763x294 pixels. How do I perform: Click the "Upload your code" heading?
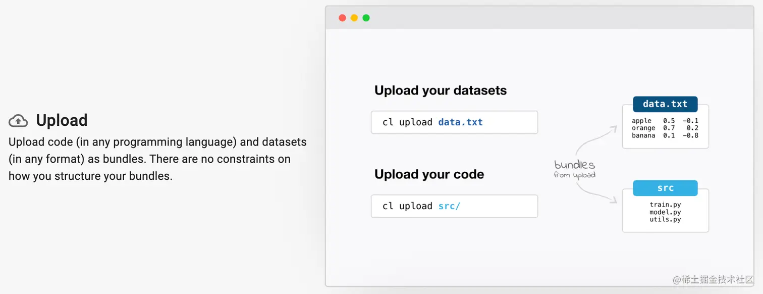(429, 175)
